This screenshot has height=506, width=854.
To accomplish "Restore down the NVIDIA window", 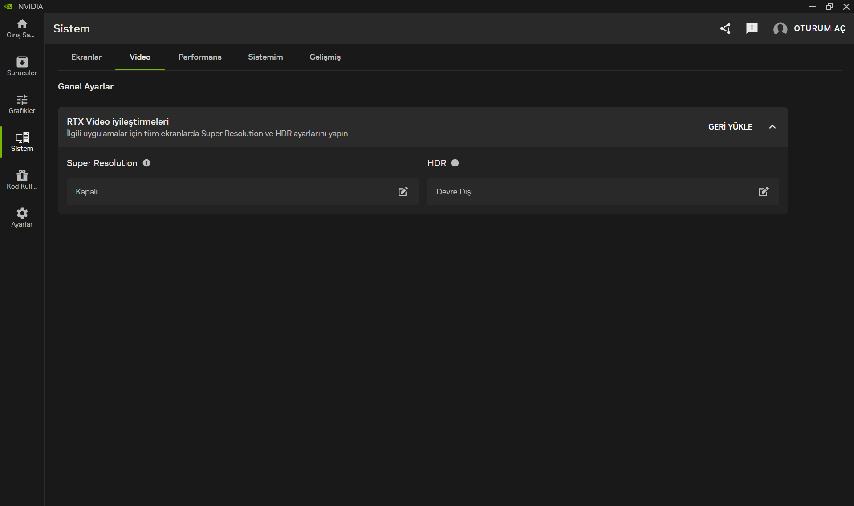I will (830, 6).
